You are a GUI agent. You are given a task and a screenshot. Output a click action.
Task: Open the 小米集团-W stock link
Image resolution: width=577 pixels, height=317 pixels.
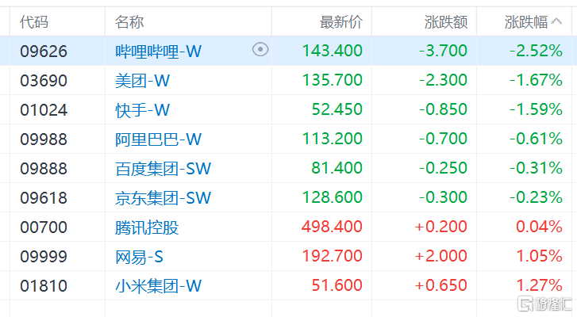click(158, 286)
